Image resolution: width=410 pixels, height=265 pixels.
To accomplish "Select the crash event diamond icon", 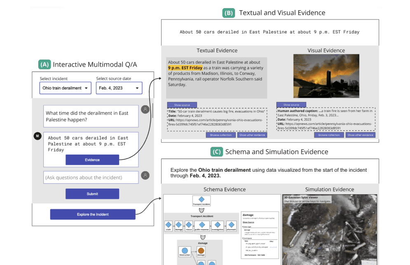I will coord(169,224).
